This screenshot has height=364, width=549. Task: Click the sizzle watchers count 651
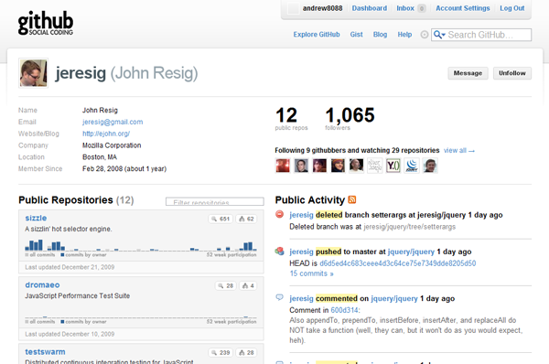(x=221, y=219)
